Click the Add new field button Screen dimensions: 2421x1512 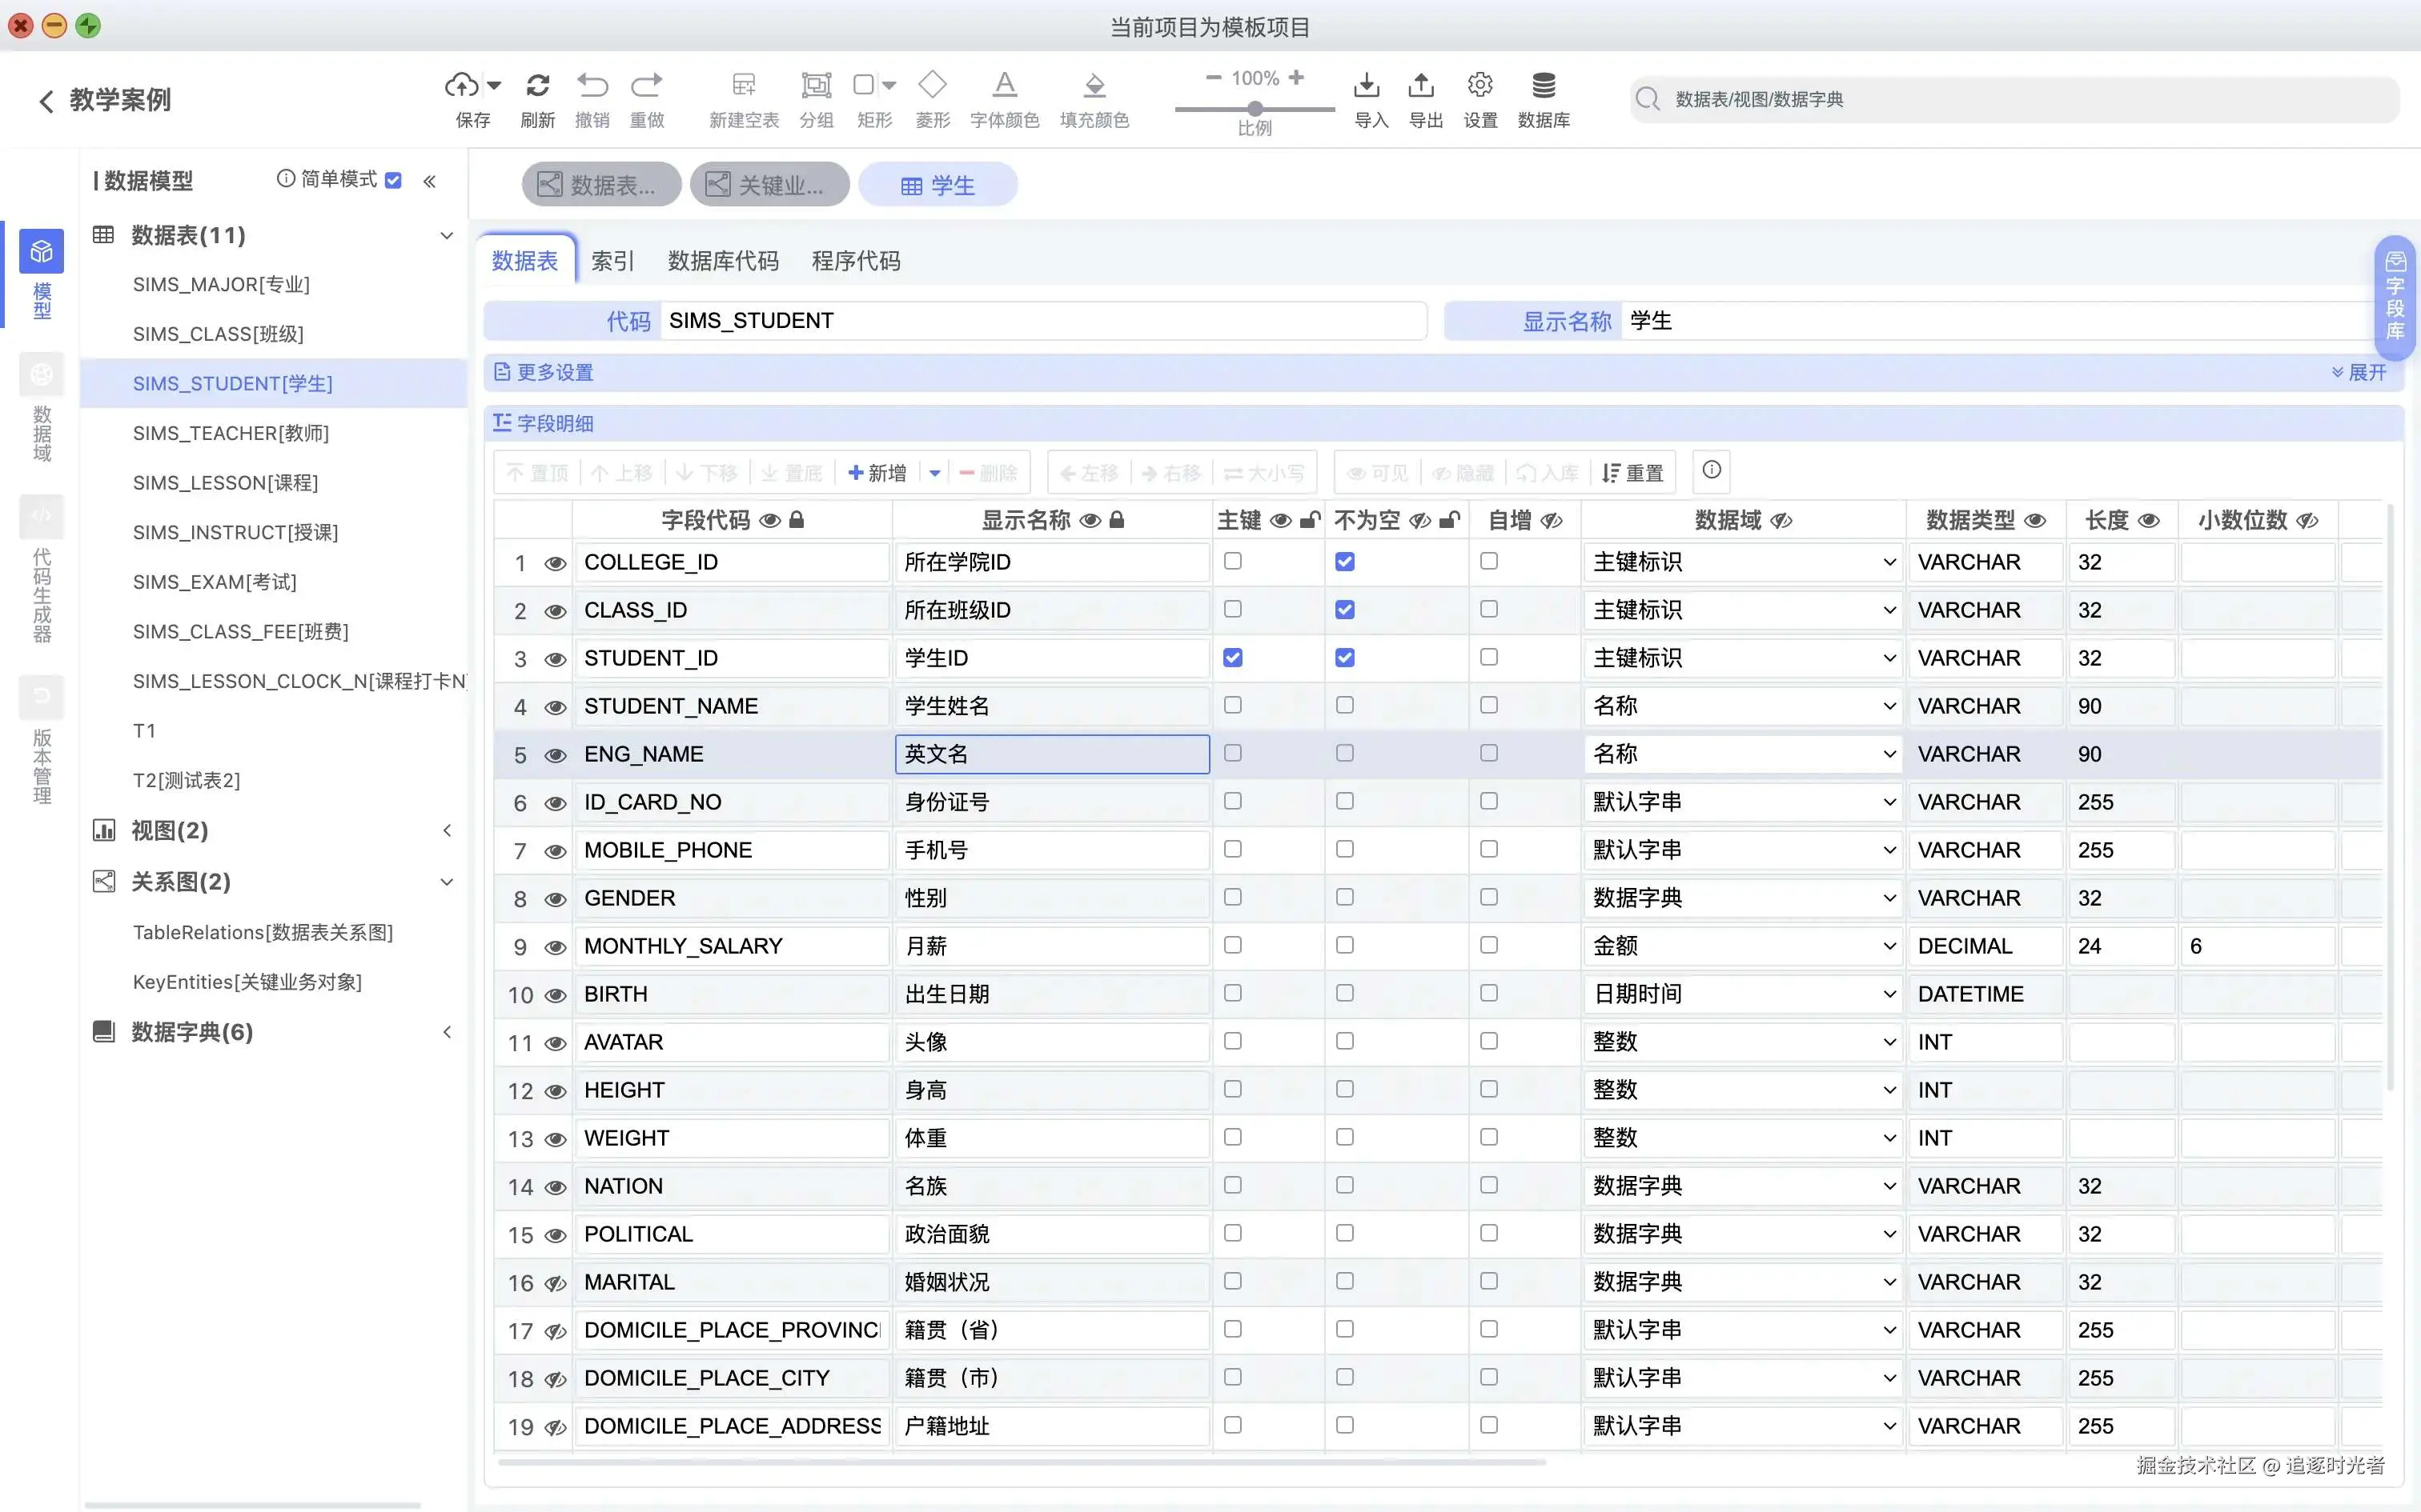pos(877,473)
